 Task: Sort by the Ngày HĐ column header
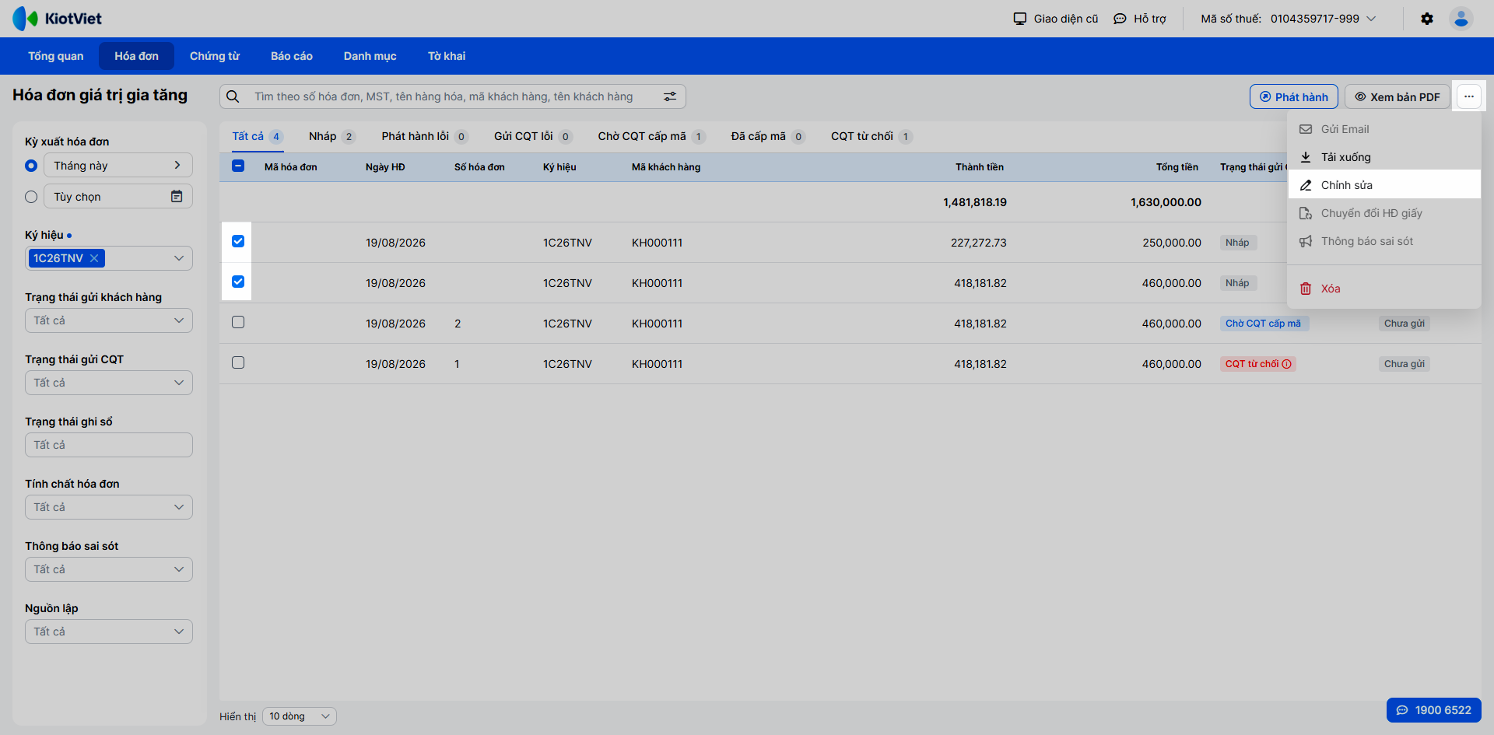point(385,167)
